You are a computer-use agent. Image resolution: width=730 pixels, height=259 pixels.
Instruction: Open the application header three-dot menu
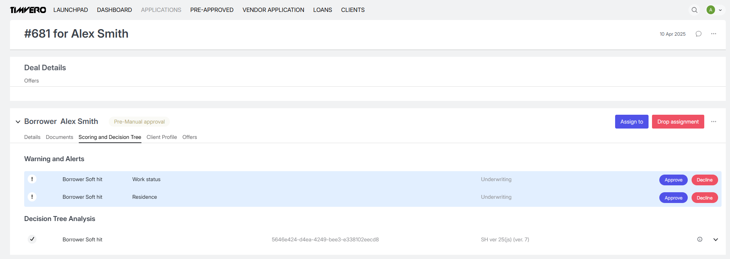point(713,34)
